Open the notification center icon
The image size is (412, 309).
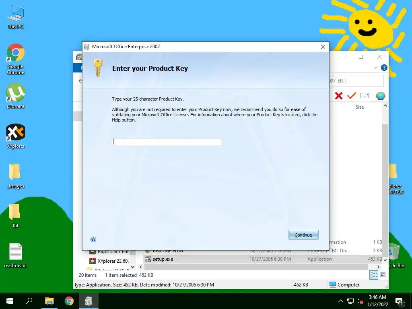coord(399,301)
